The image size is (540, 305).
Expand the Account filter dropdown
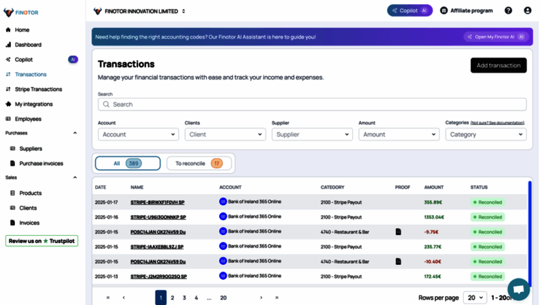138,134
